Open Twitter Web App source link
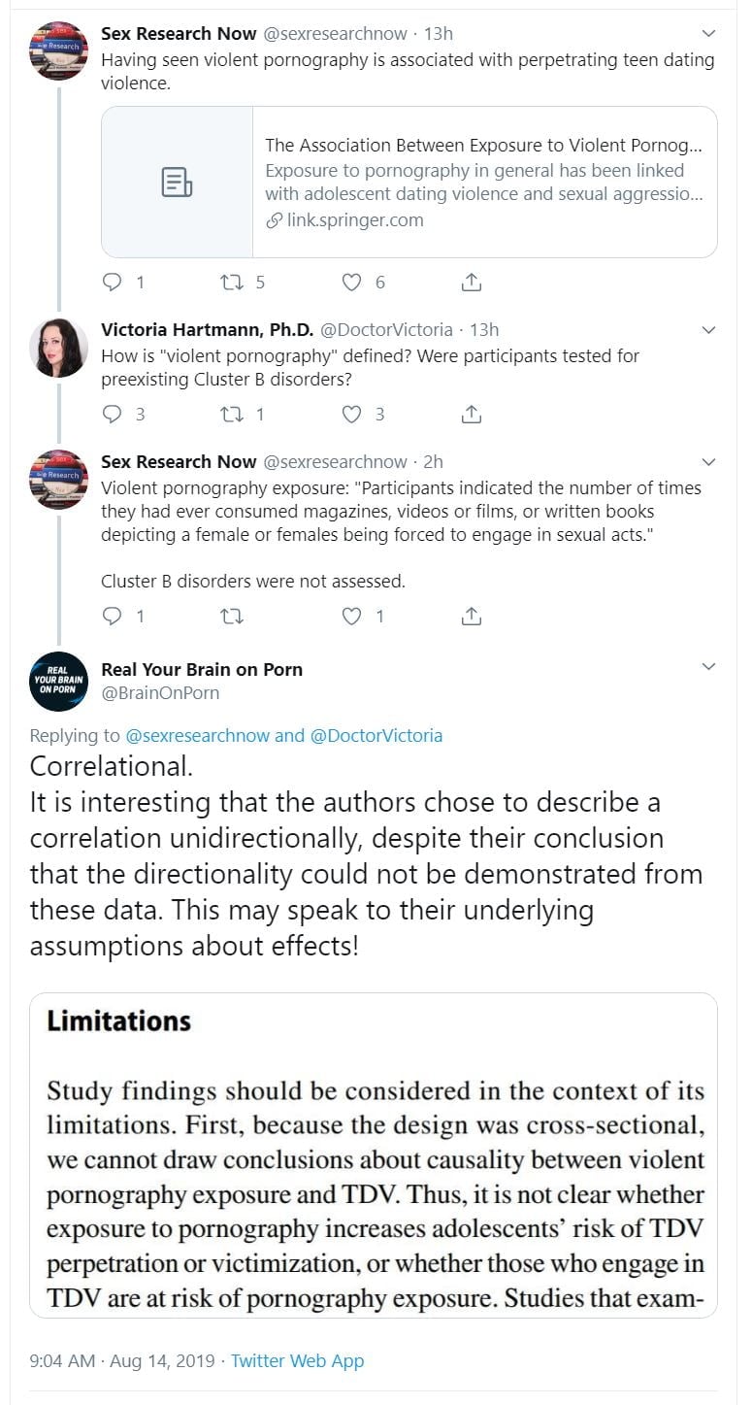This screenshot has height=1405, width=752. pyautogui.click(x=297, y=1360)
